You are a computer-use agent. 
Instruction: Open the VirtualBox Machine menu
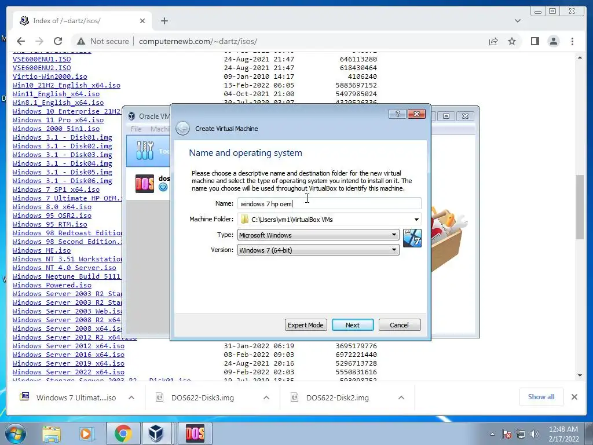click(160, 129)
